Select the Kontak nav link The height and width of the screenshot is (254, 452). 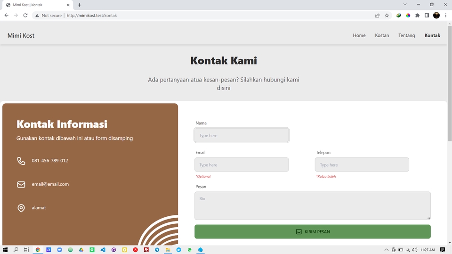coord(432,35)
